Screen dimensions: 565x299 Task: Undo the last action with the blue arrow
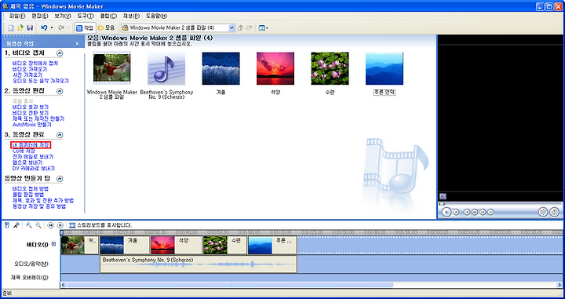click(44, 27)
